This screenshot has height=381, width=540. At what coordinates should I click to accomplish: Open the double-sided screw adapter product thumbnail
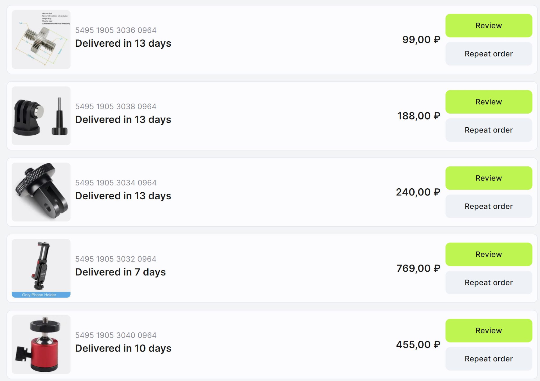[41, 40]
